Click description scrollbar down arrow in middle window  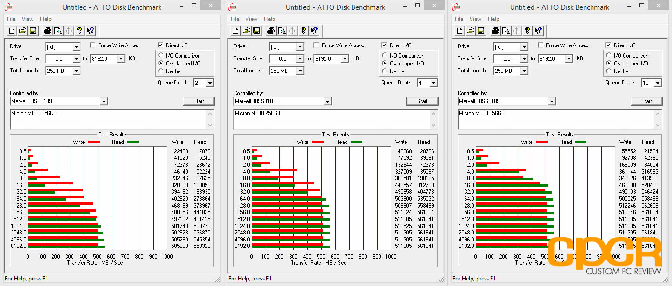pyautogui.click(x=434, y=126)
